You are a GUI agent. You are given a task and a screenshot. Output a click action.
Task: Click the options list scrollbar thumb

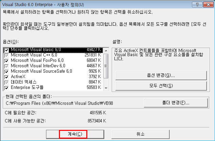(106, 66)
